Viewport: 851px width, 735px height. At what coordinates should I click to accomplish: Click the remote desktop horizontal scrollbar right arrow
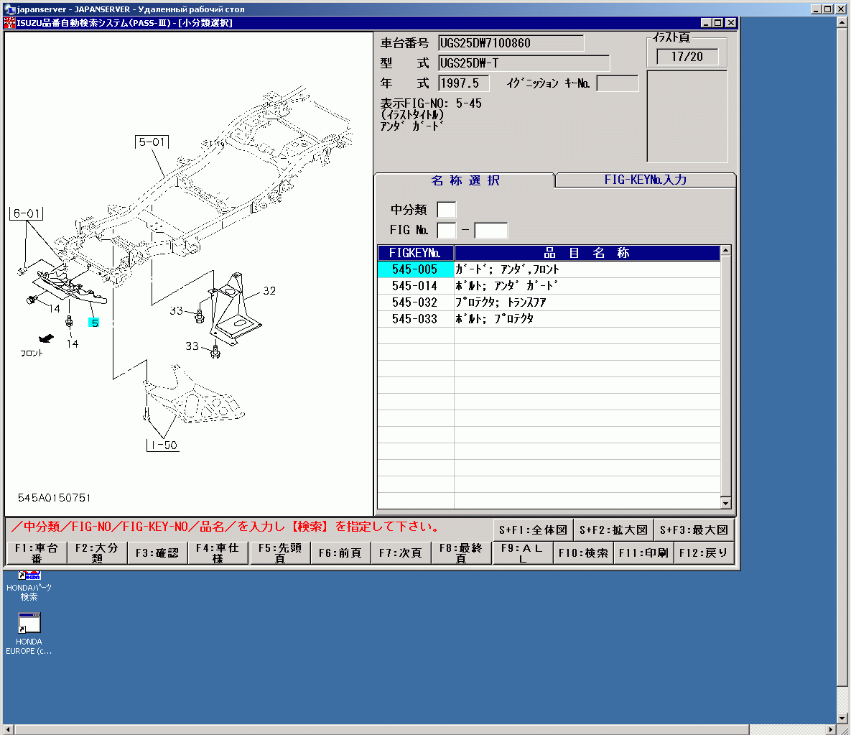tap(831, 729)
